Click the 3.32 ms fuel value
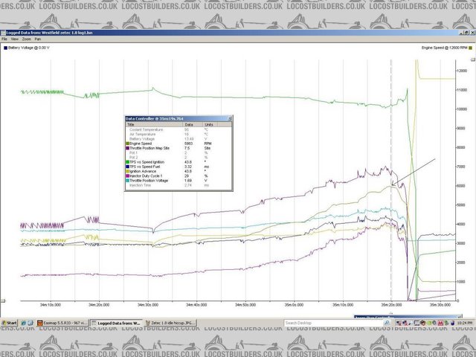Image resolution: width=476 pixels, height=357 pixels. click(x=187, y=167)
